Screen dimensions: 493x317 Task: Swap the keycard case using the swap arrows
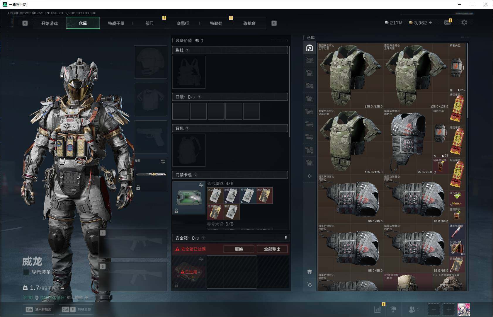tap(201, 185)
